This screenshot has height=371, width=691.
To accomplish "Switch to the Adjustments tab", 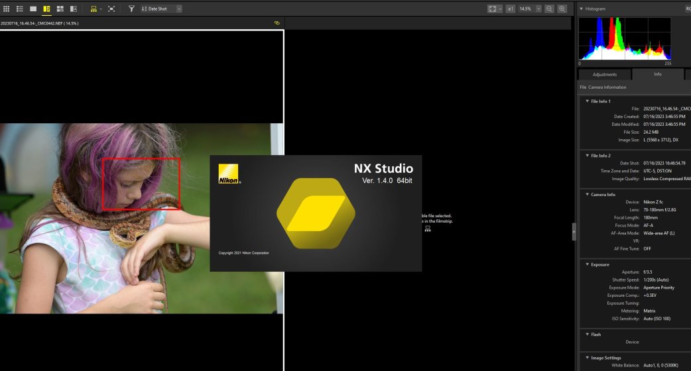I will (605, 74).
